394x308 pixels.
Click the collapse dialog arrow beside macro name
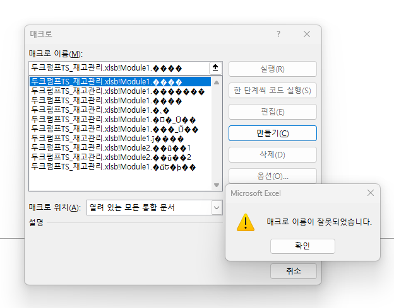coord(215,68)
